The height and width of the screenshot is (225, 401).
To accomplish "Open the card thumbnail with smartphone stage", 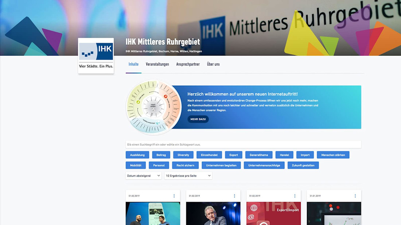I will coord(153,213).
